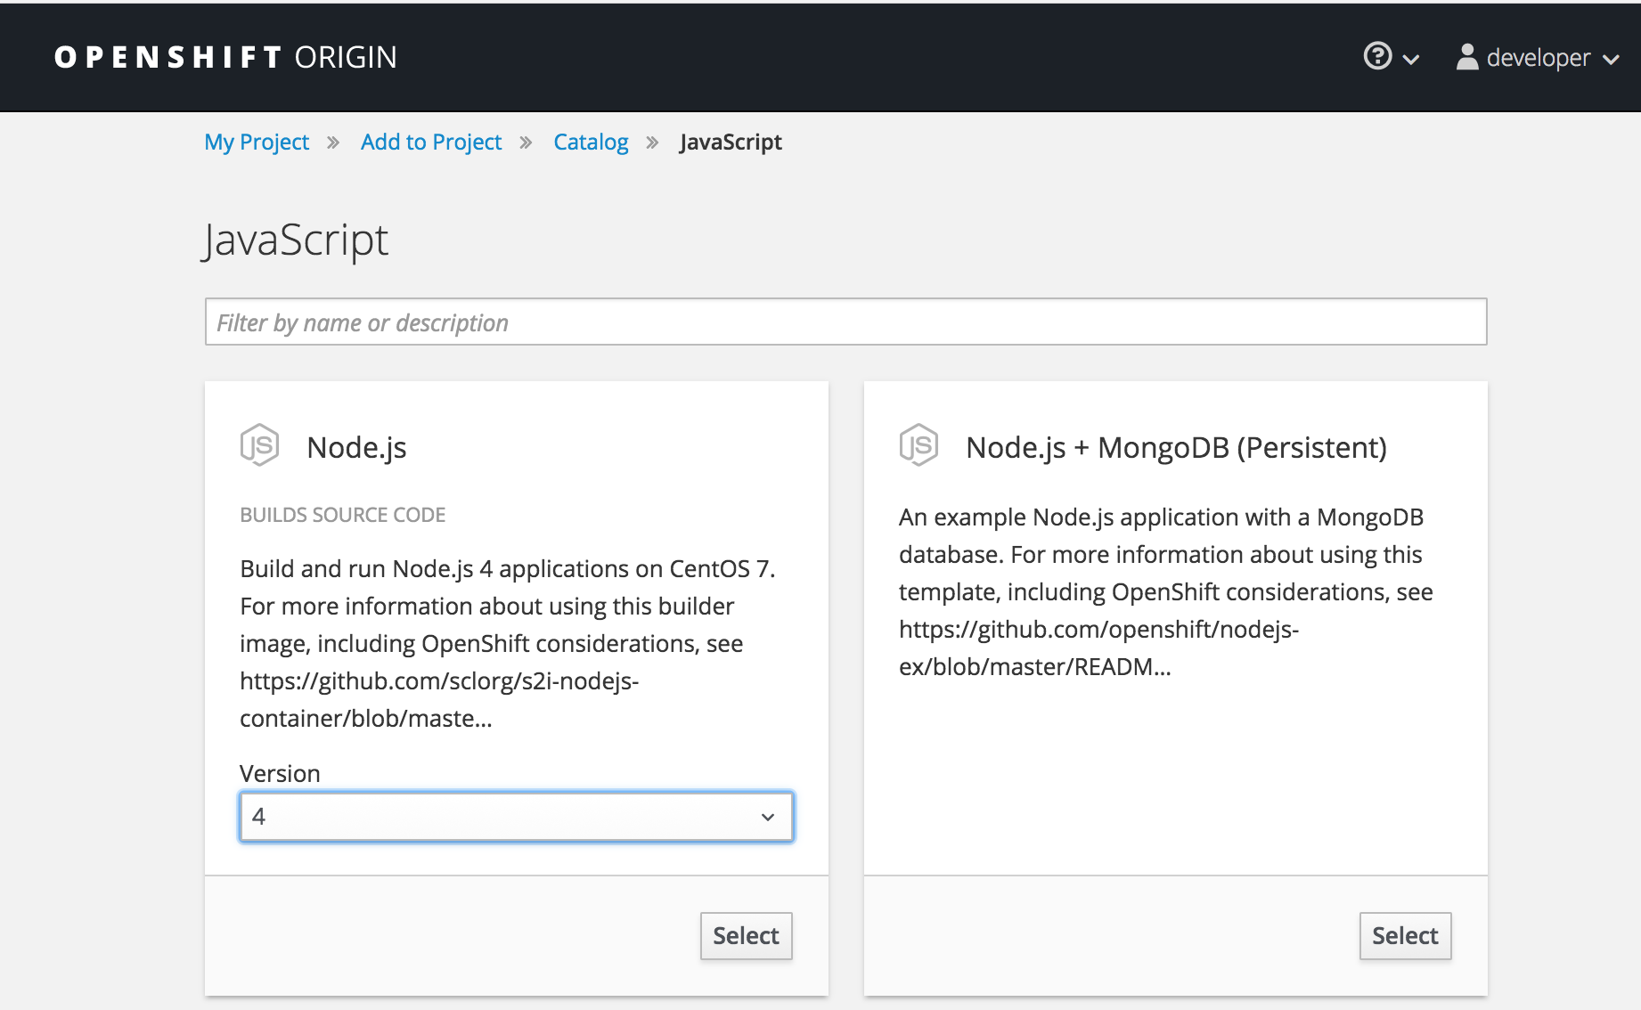Viewport: 1641px width, 1010px height.
Task: Expand the chevron next to the help icon
Action: (x=1411, y=60)
